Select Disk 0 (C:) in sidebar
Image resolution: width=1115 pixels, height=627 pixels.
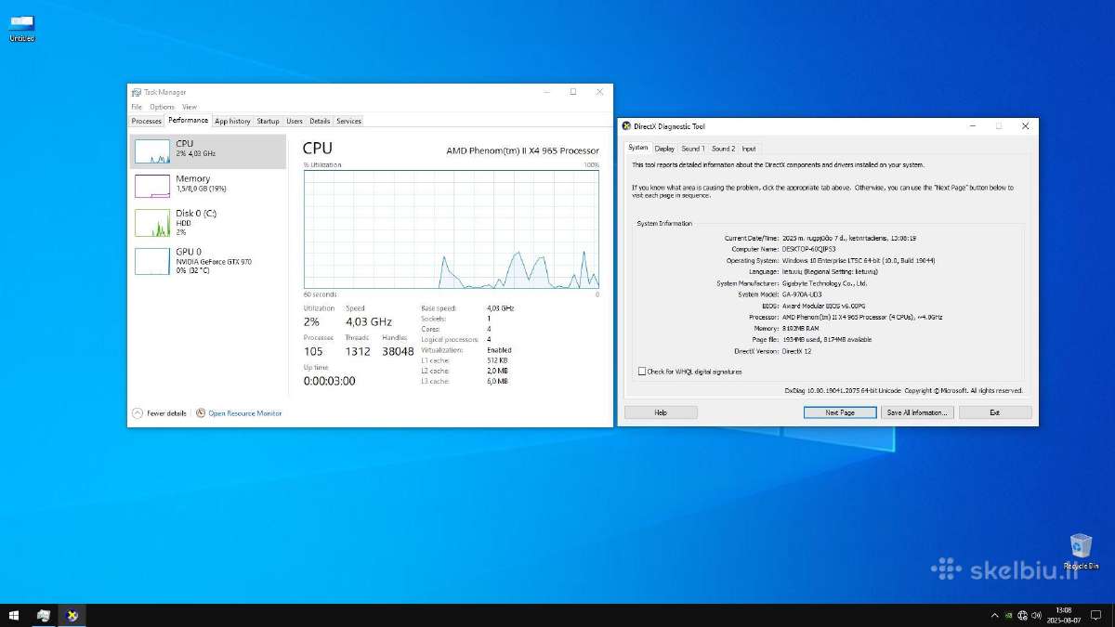pos(208,222)
